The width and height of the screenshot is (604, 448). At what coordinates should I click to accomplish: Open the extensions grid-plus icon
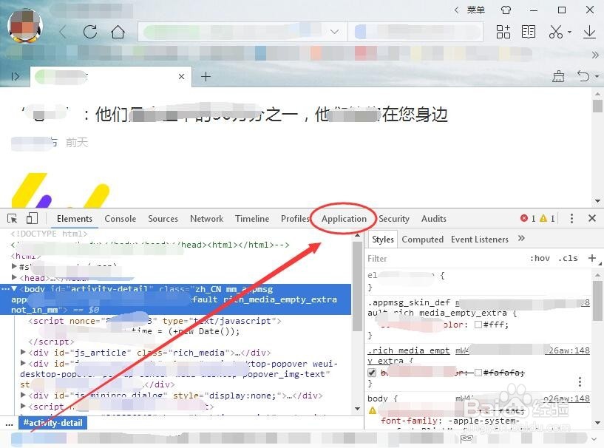click(x=503, y=32)
